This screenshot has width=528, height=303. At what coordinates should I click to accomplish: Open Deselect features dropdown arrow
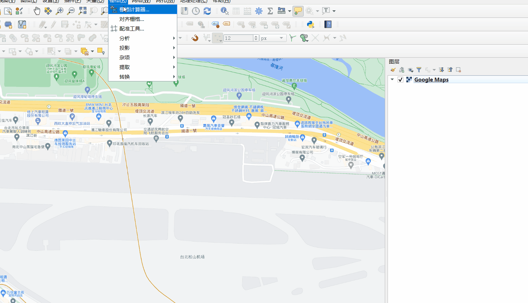(x=92, y=51)
